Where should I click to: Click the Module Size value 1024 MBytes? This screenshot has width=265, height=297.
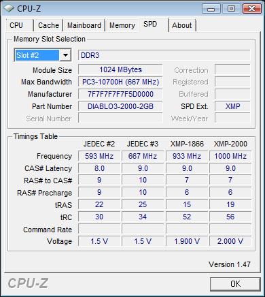click(x=120, y=69)
